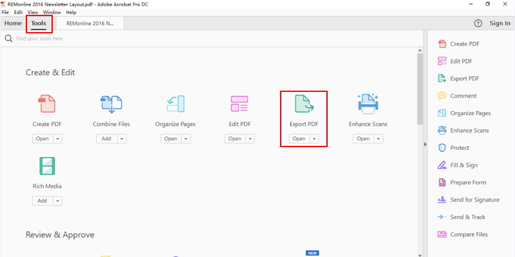Click Open button under Create PDF
Screen dimensions: 515x257
(42, 139)
